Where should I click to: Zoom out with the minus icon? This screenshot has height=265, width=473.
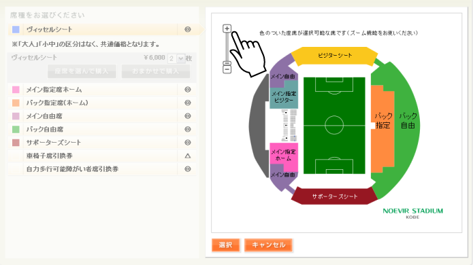coord(227,69)
